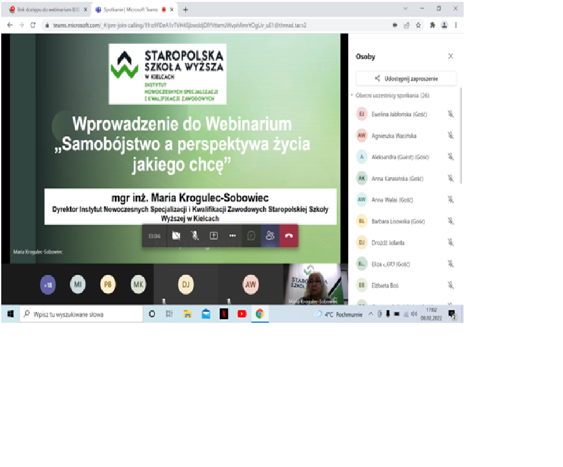The image size is (563, 467).
Task: Open Chrome extensions puzzle icon
Action: (x=432, y=25)
